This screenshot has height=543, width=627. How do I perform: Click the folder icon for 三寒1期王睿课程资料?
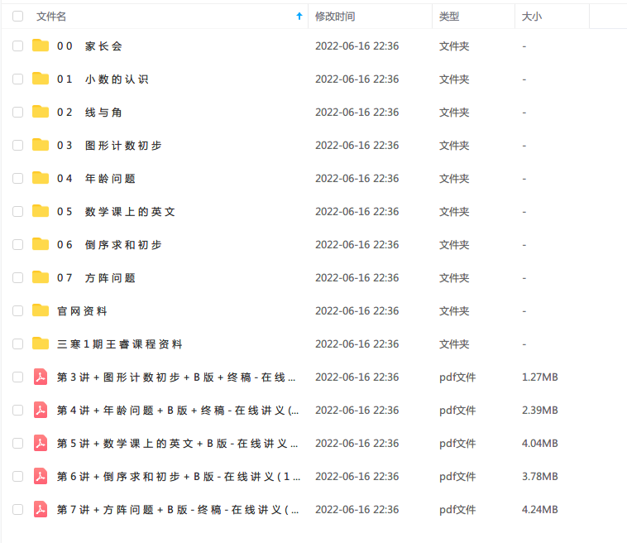41,344
